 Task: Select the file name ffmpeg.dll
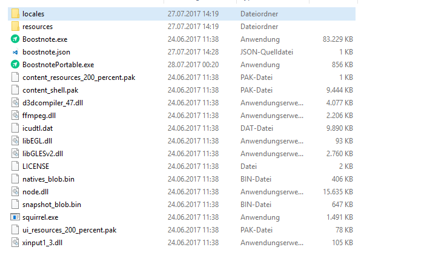pos(39,116)
